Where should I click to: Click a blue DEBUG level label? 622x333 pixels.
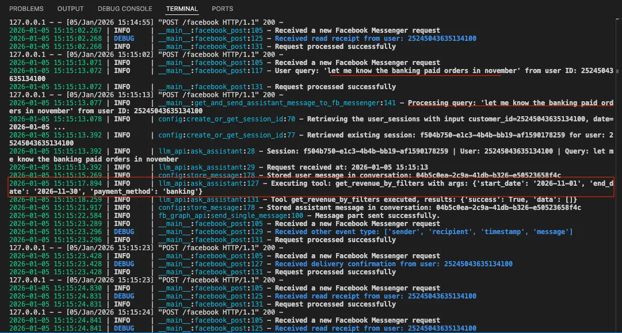124,39
